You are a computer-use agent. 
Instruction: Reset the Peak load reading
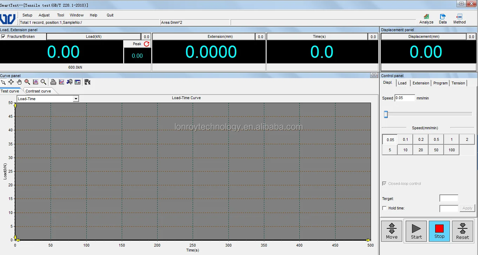coord(146,44)
